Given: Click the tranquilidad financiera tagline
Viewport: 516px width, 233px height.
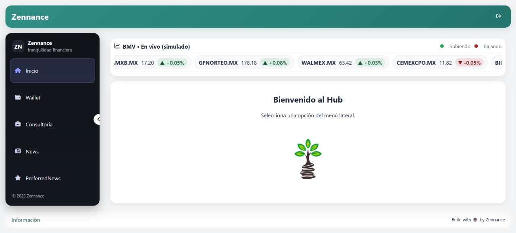Looking at the screenshot, I should [x=50, y=50].
